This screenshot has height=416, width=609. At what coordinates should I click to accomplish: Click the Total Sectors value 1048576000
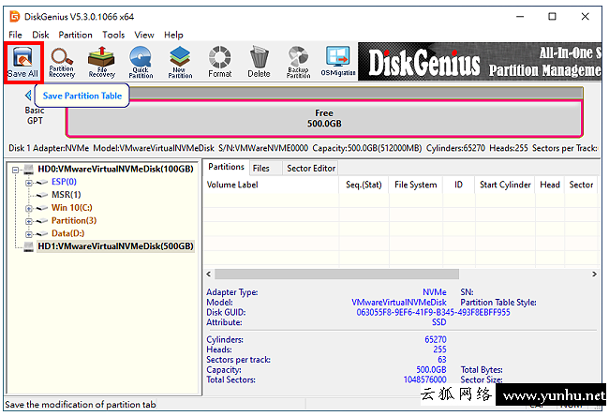425,379
